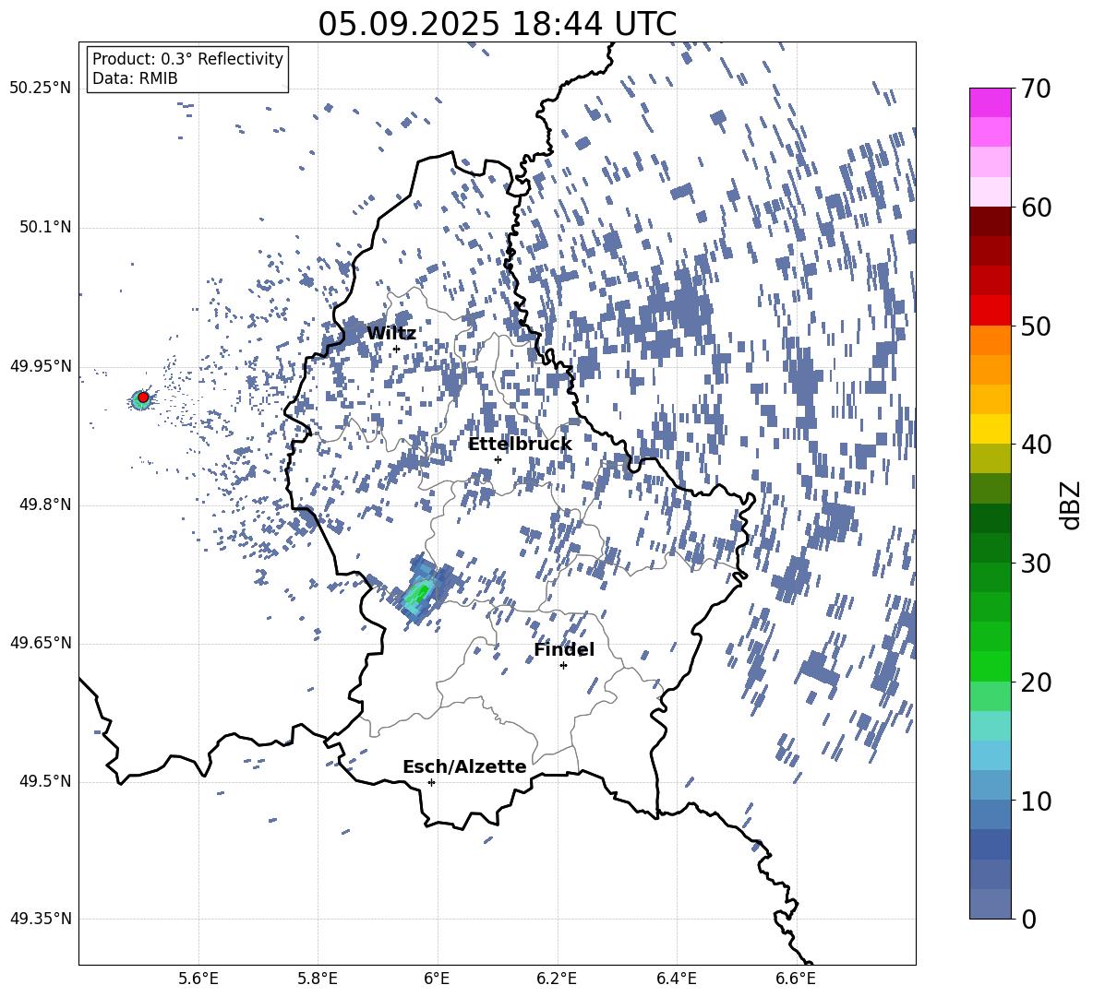Click the 50.1°N latitude label
1093x997 pixels.
(45, 228)
